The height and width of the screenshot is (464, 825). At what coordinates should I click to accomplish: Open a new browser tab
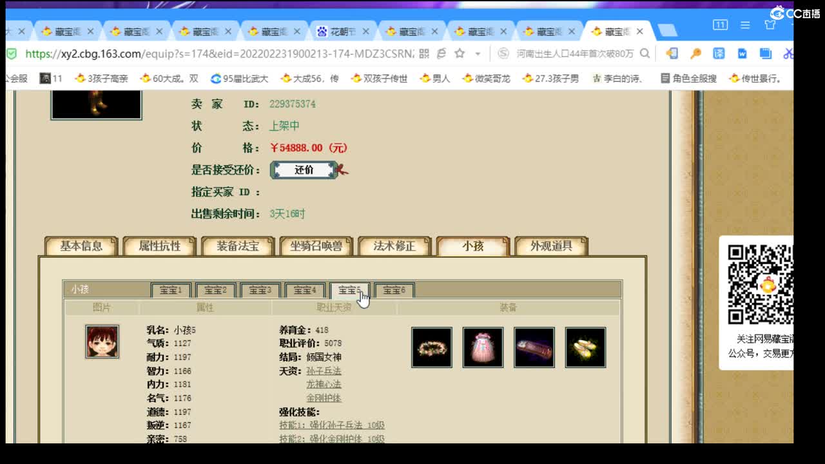coord(668,30)
